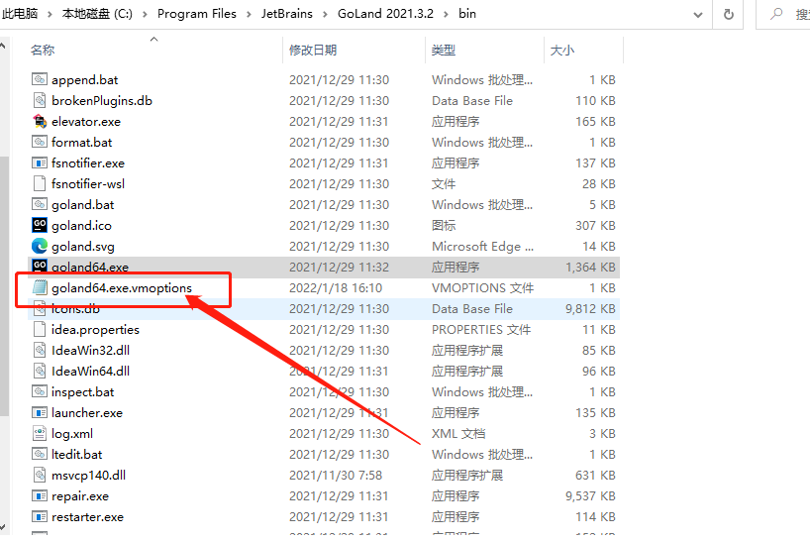This screenshot has width=810, height=541.
Task: Select the goland64.exe file name
Action: pyautogui.click(x=90, y=268)
